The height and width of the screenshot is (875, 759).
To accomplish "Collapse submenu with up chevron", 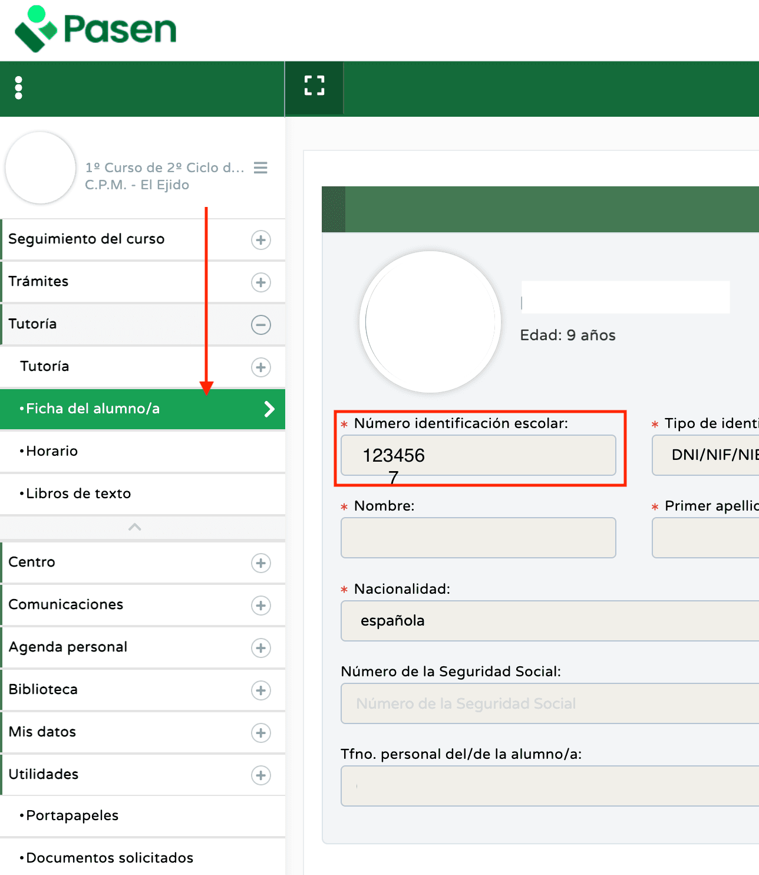I will tap(135, 527).
